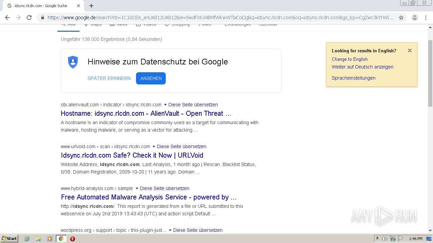Open the Chrome profile avatar
Viewport: 433px width, 243px height.
[415, 18]
